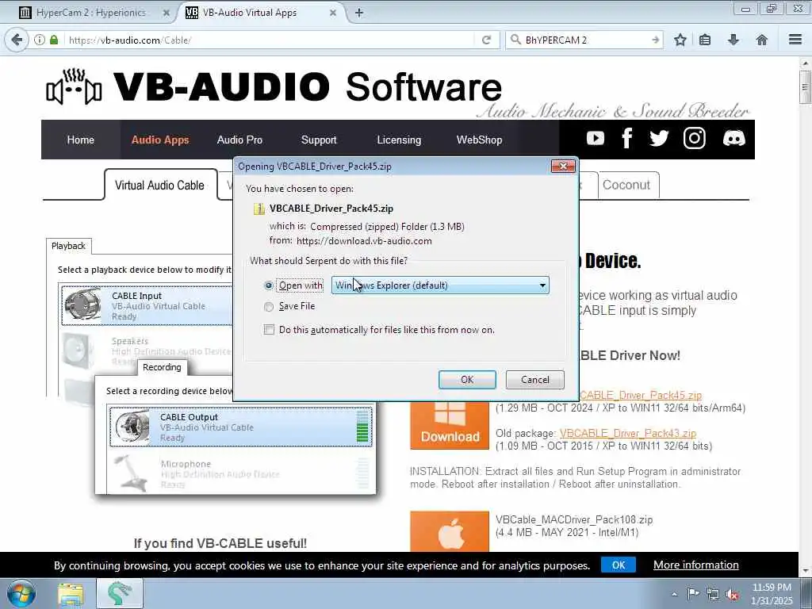
Task: Open the More information cookie link
Action: click(696, 565)
